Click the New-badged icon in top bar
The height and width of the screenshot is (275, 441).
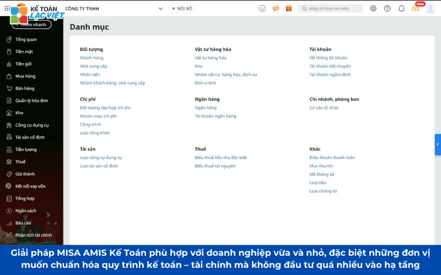(416, 8)
